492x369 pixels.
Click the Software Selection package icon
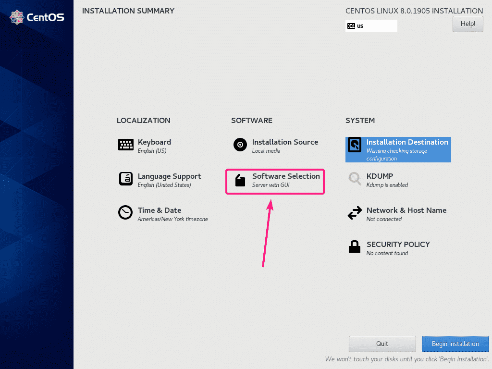point(240,181)
